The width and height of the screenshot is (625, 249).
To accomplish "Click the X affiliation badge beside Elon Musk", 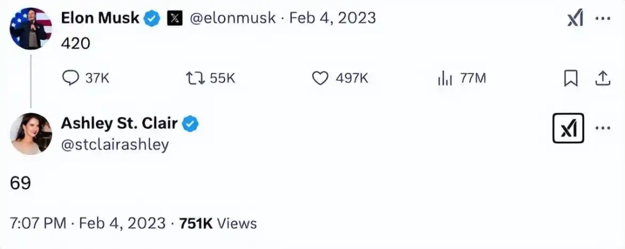I will point(175,18).
